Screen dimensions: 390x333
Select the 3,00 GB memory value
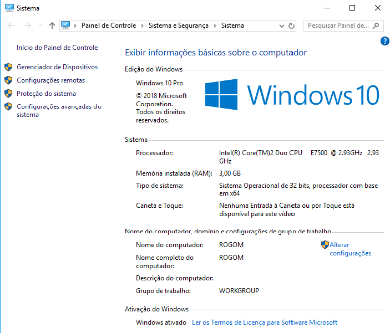(230, 173)
